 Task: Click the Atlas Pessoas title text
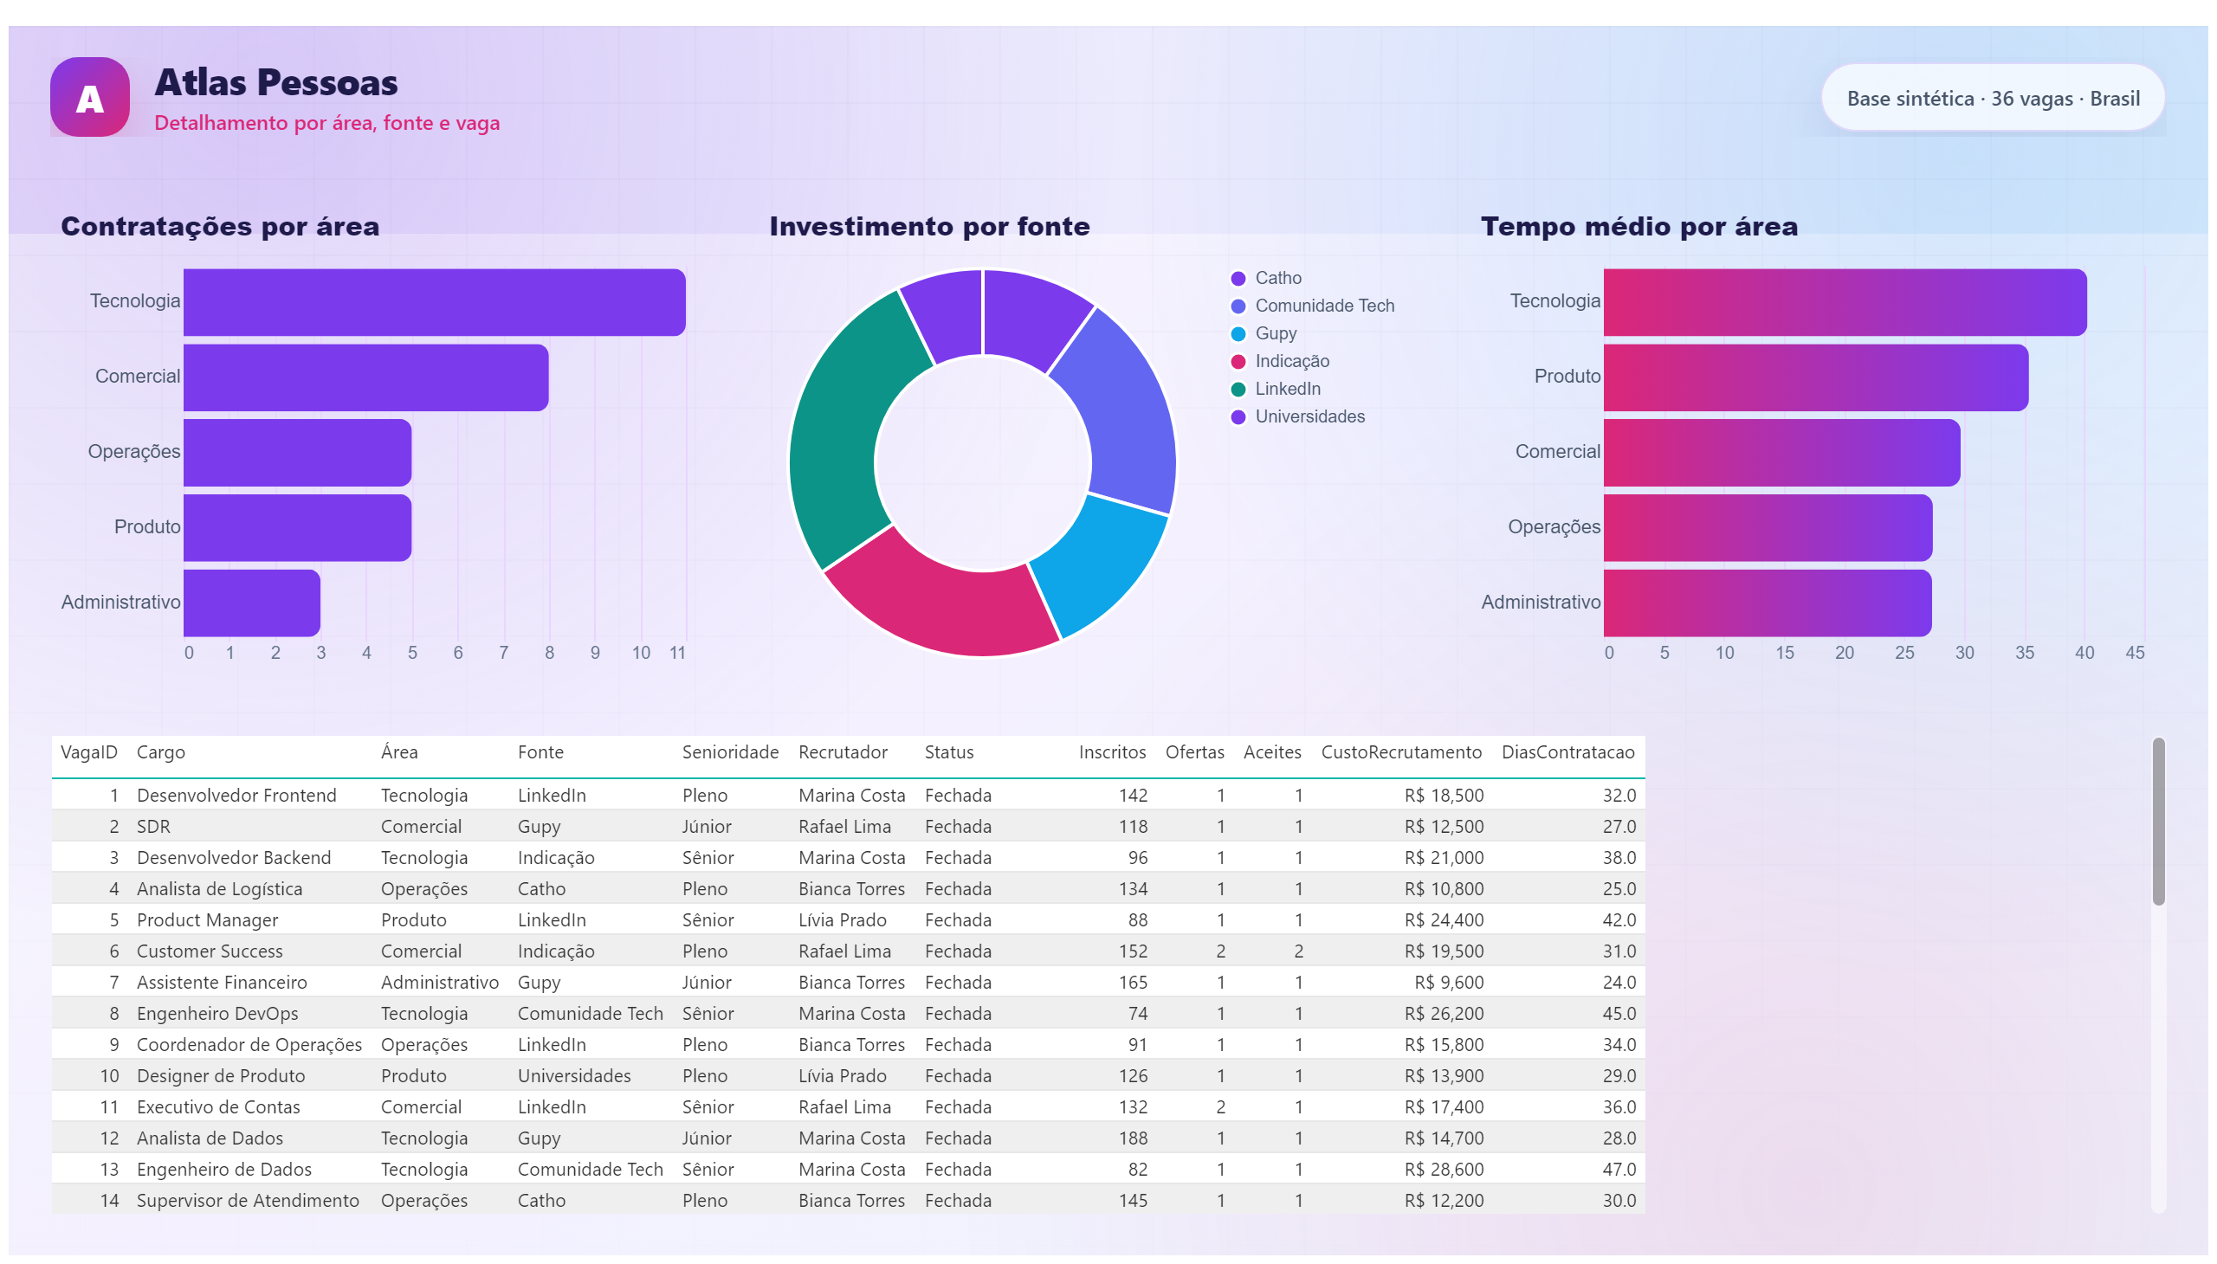click(x=275, y=82)
